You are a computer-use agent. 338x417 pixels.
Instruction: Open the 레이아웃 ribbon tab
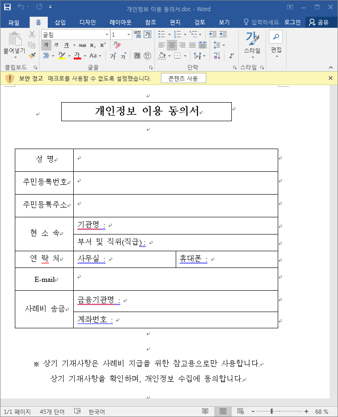point(121,22)
